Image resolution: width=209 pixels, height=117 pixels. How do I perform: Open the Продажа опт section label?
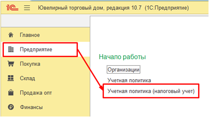36,93
